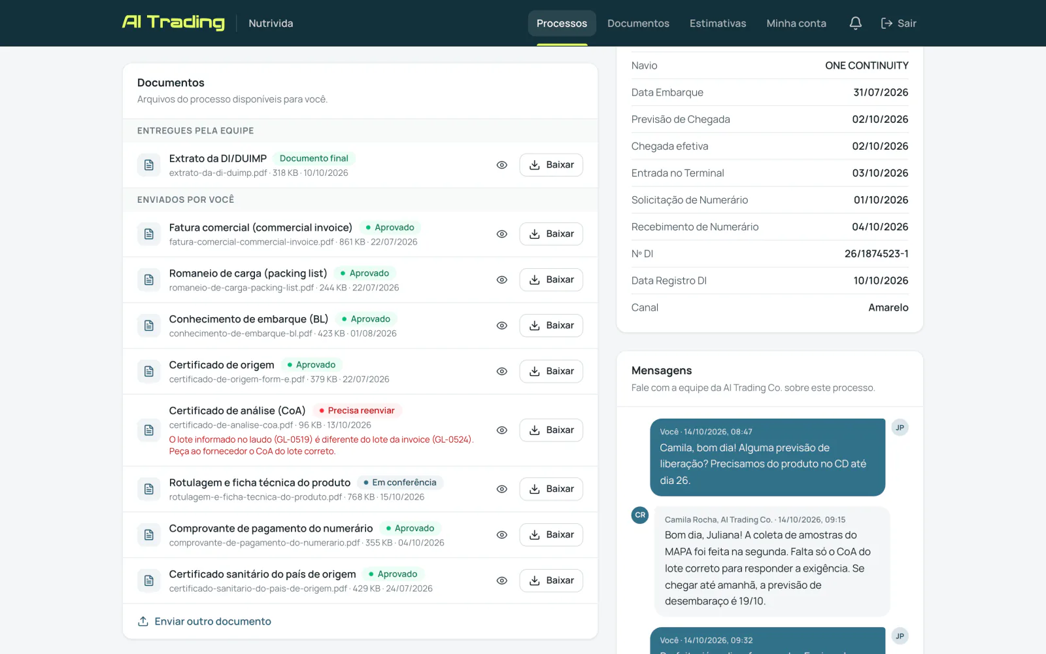Click the AI Trading logo
The height and width of the screenshot is (654, 1046).
(173, 23)
